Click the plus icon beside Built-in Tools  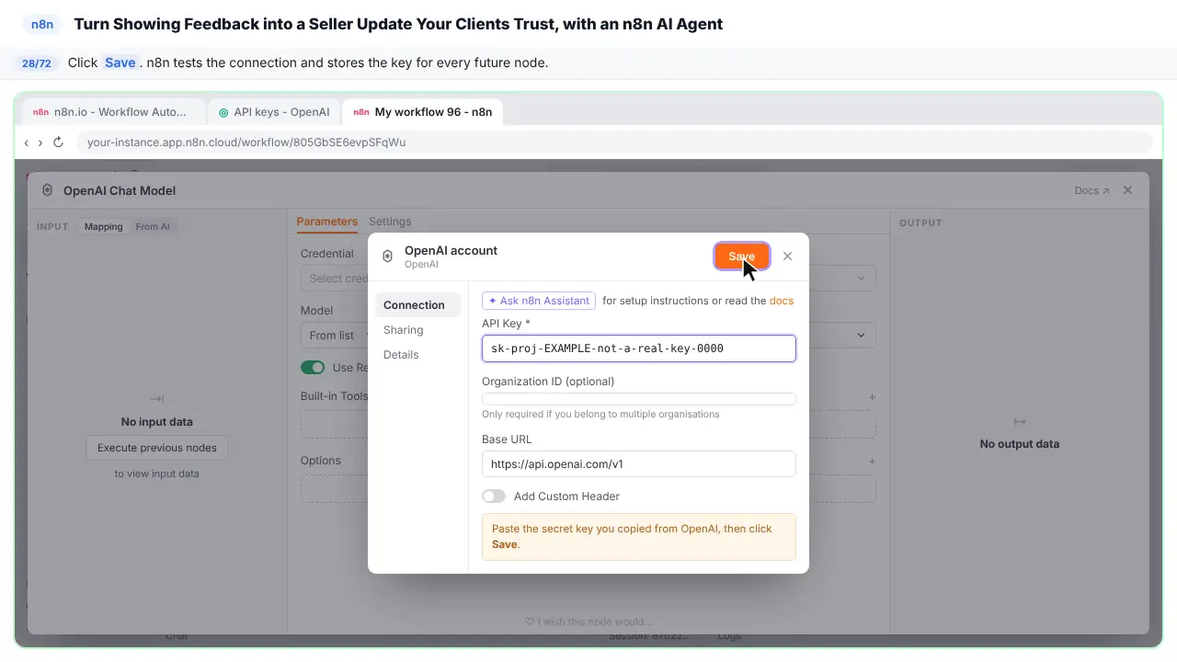pos(872,397)
